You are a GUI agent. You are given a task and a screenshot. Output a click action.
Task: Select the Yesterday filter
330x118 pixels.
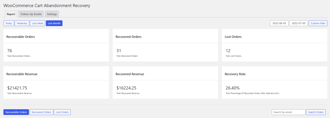tap(22, 24)
